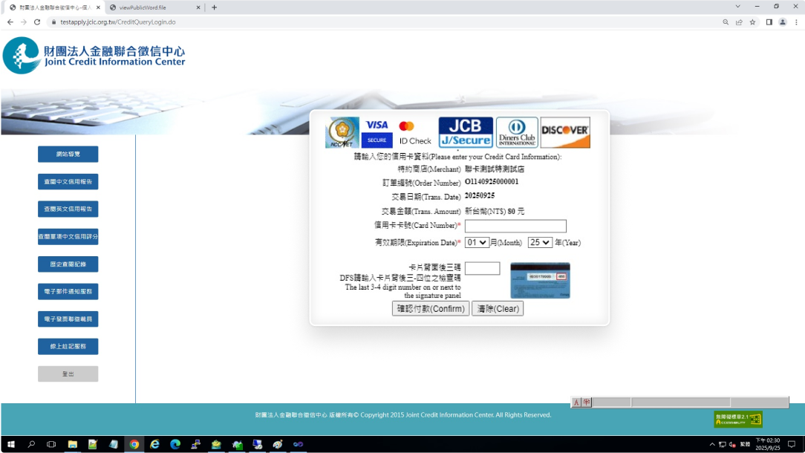805x453 pixels.
Task: Open a new browser tab
Action: click(x=215, y=7)
